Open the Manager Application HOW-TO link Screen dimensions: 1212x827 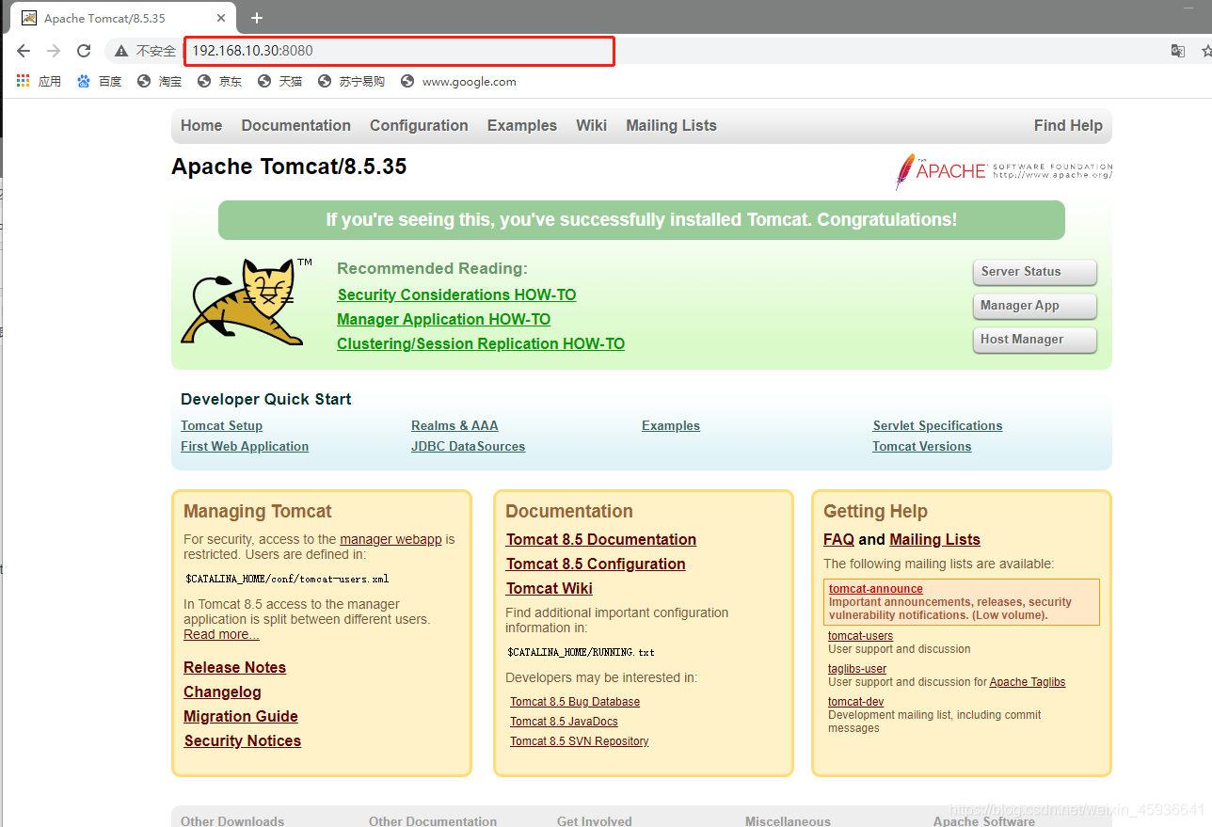pos(444,319)
